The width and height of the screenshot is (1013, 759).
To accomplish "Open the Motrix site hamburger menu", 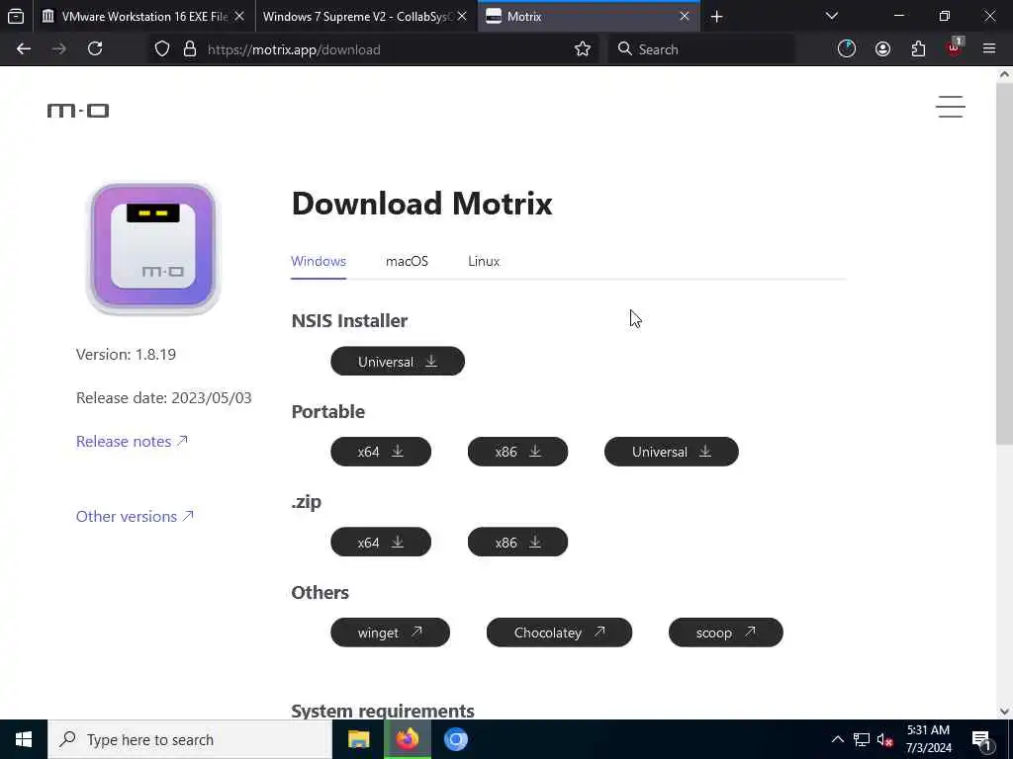I will point(951,107).
